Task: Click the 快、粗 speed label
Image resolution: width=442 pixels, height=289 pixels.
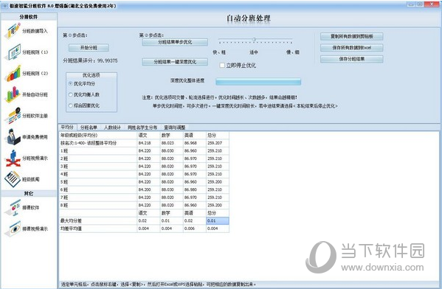Action: [x=219, y=52]
